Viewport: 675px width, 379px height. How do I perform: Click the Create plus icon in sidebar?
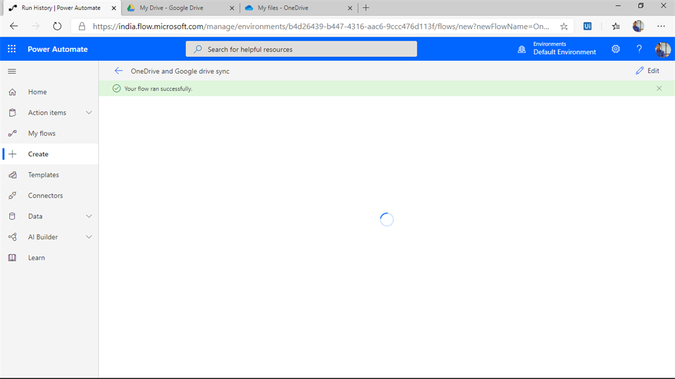point(13,154)
